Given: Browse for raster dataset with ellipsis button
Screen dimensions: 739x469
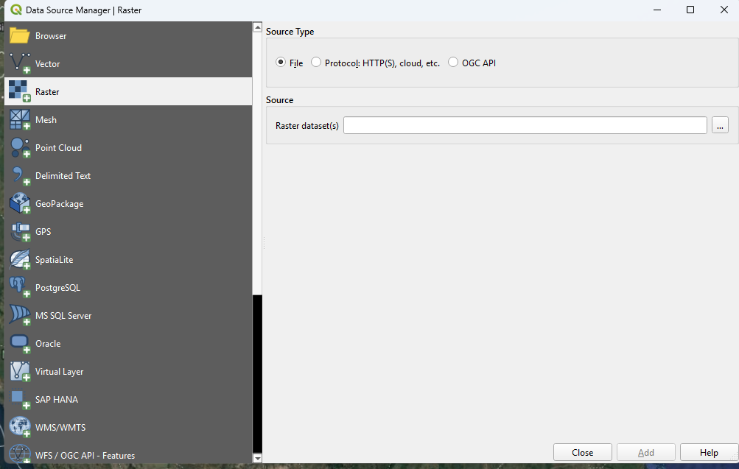Looking at the screenshot, I should [x=720, y=125].
